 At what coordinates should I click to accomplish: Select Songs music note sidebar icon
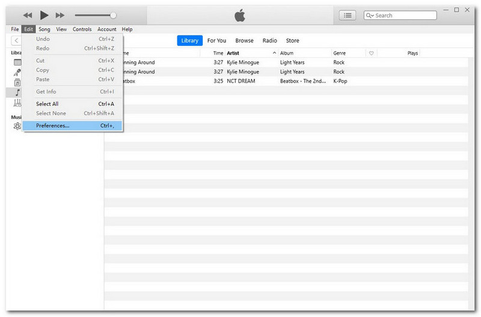coord(17,92)
